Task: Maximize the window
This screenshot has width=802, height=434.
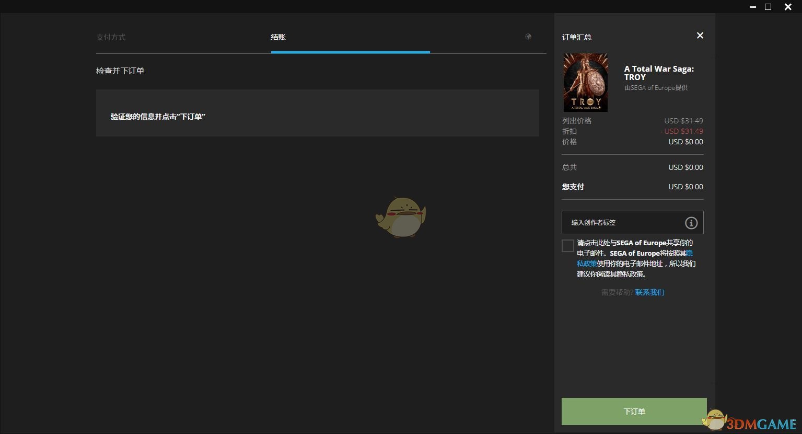Action: [x=768, y=7]
